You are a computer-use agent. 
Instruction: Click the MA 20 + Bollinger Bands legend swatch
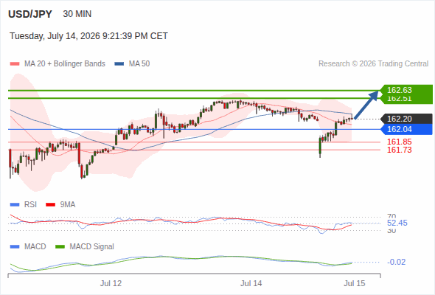(15, 64)
